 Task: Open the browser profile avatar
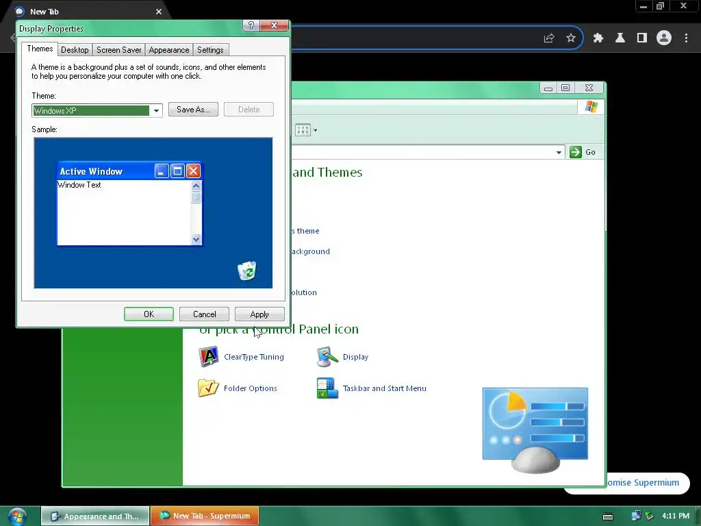[664, 38]
